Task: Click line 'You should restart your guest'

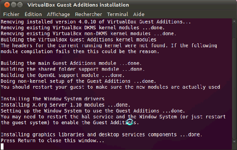Action: click(x=110, y=87)
